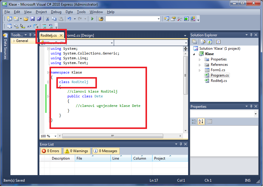
Task: Switch to the Form1.cs [Design] tab
Action: click(80, 35)
